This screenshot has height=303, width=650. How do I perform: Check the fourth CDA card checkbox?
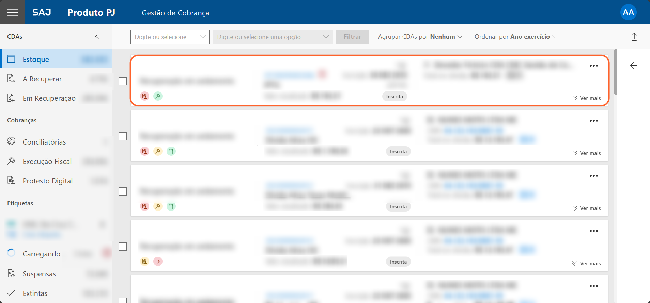(123, 247)
